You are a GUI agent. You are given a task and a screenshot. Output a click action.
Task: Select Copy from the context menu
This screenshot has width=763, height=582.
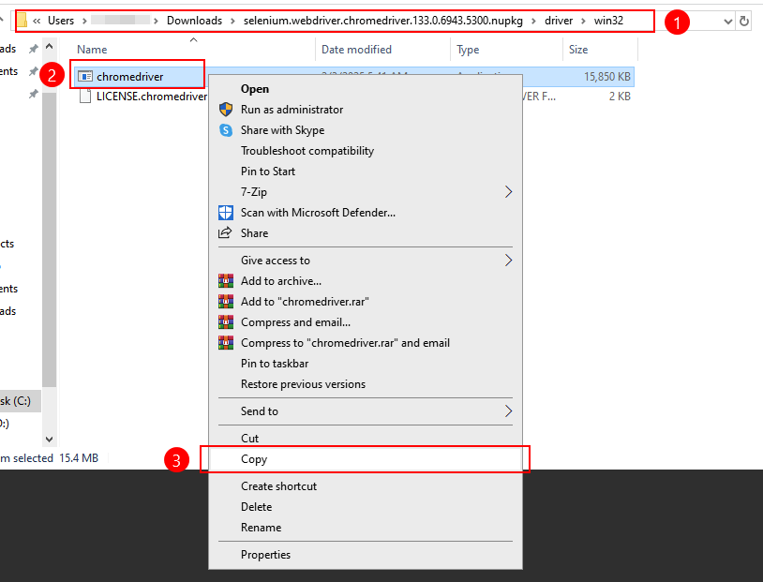point(366,459)
